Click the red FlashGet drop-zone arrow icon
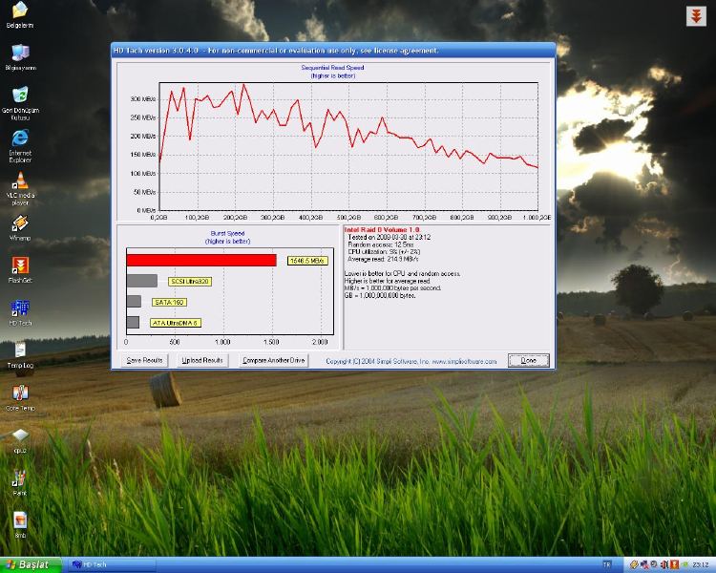 coord(696,15)
